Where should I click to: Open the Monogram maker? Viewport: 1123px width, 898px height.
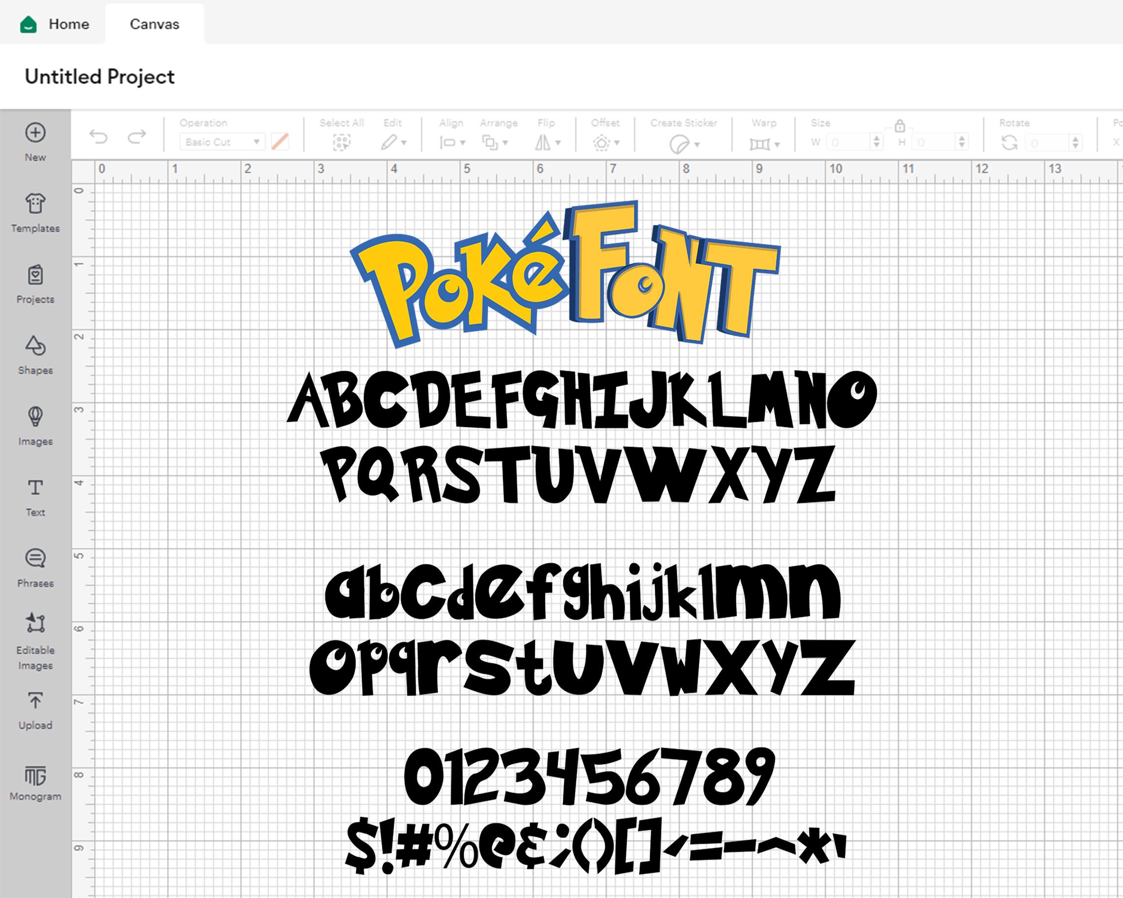[x=35, y=778]
